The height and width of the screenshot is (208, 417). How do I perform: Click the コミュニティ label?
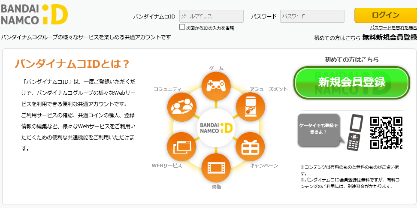[168, 89]
